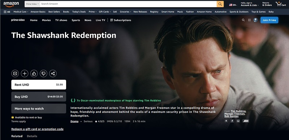Open Smart Home link
This screenshot has height=140, width=289.
pyautogui.click(x=168, y=12)
